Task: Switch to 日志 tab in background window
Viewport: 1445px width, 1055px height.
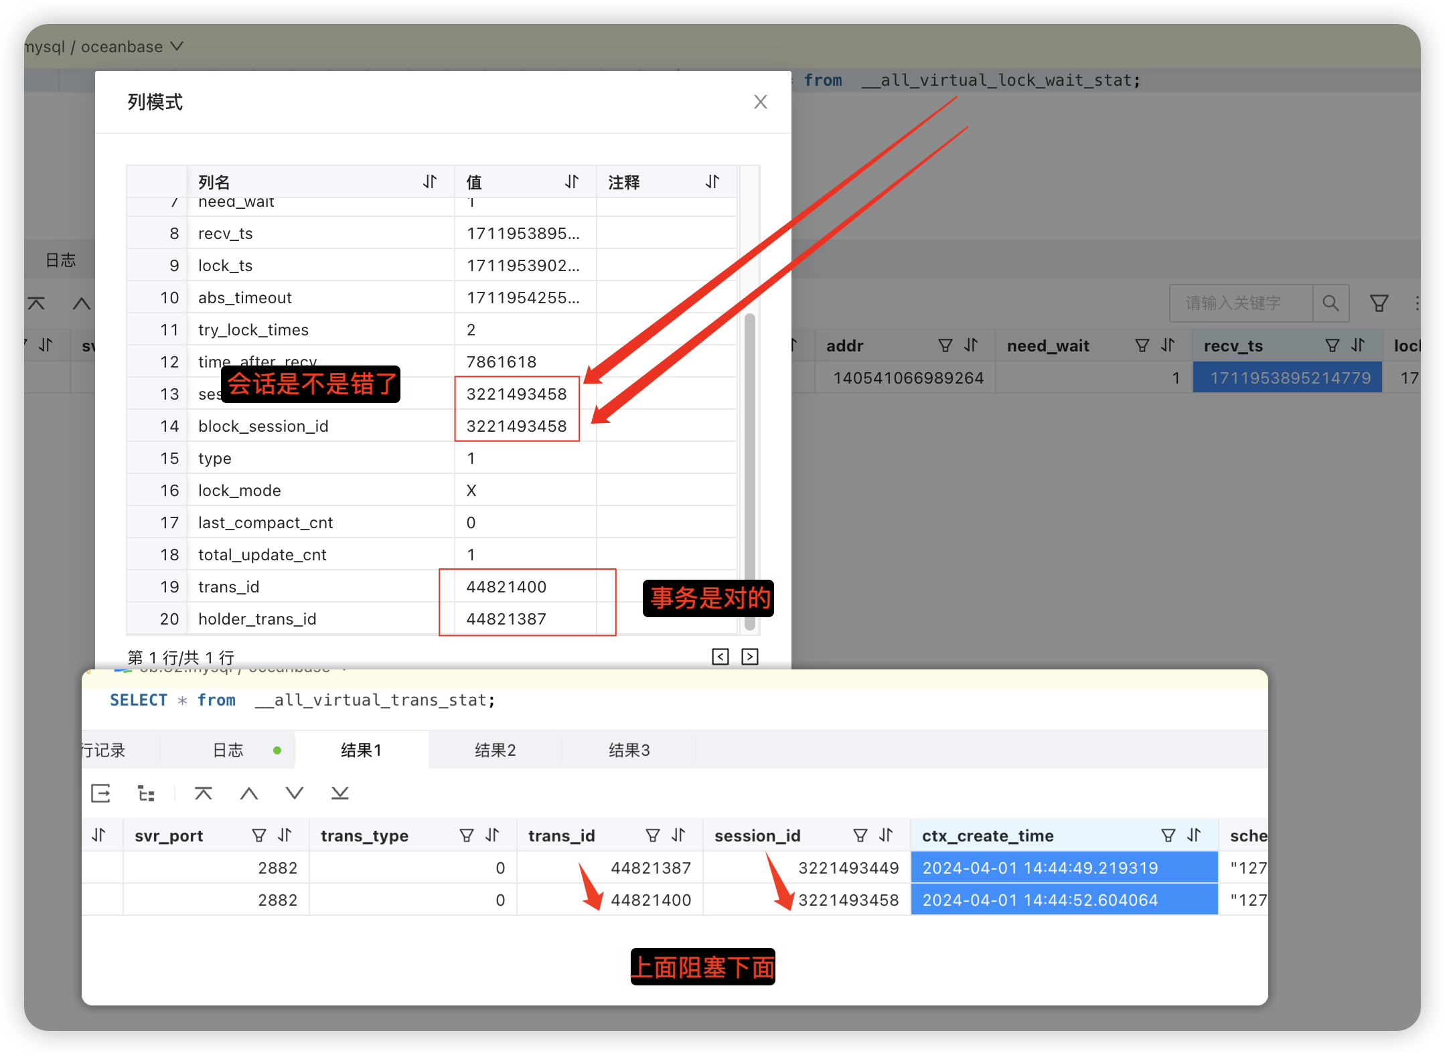Action: coord(61,260)
